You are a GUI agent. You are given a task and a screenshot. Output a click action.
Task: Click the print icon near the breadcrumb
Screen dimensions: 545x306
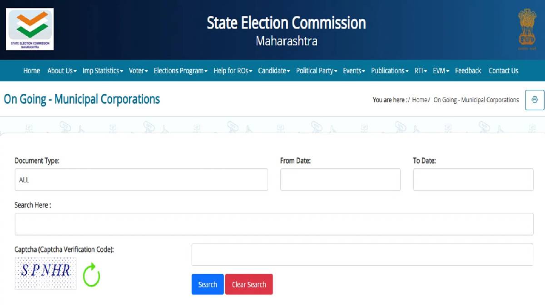[x=535, y=100]
